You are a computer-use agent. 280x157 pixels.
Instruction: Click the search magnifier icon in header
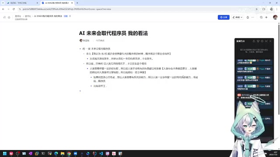click(x=261, y=17)
